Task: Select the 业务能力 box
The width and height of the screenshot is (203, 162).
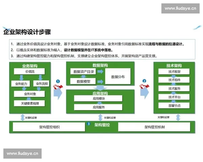Action: 21,84
